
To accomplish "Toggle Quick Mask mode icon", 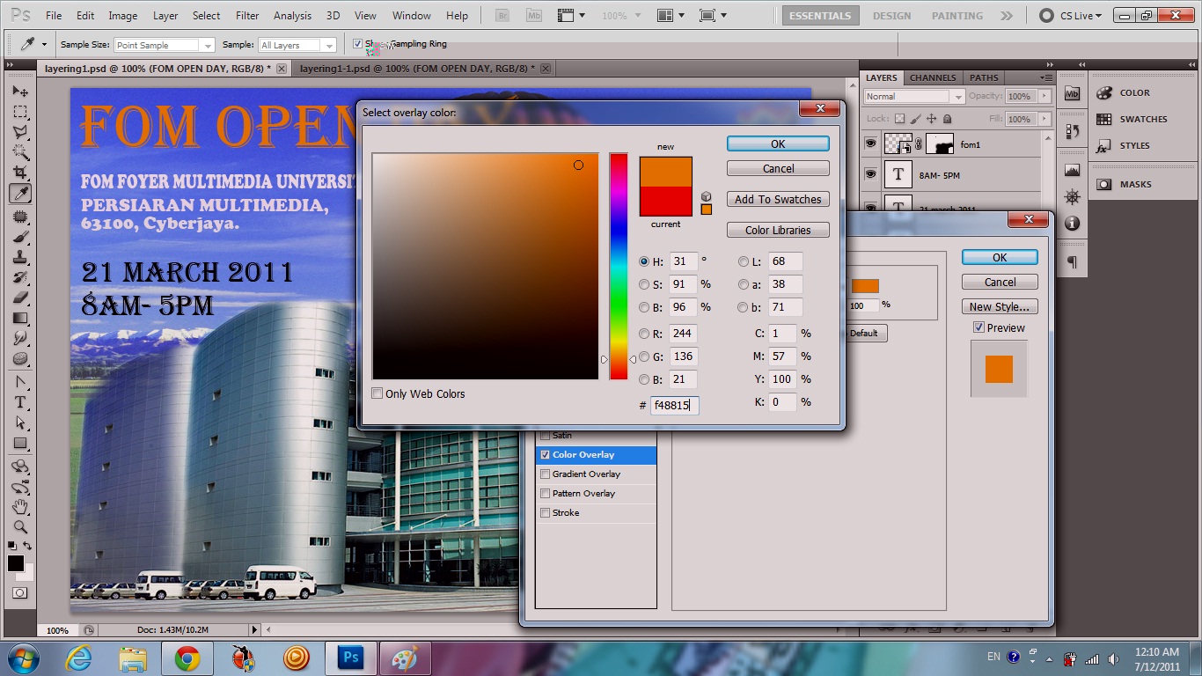I will (x=19, y=593).
